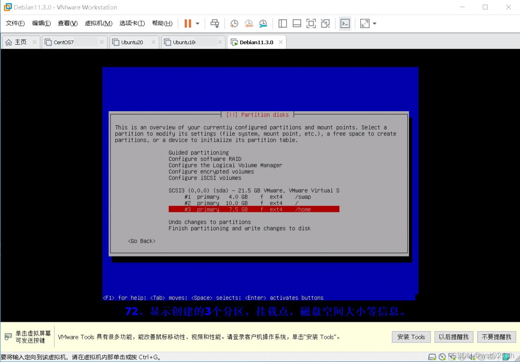This screenshot has width=520, height=362.
Task: Toggle the thumbnail bar icon
Action: click(x=297, y=24)
